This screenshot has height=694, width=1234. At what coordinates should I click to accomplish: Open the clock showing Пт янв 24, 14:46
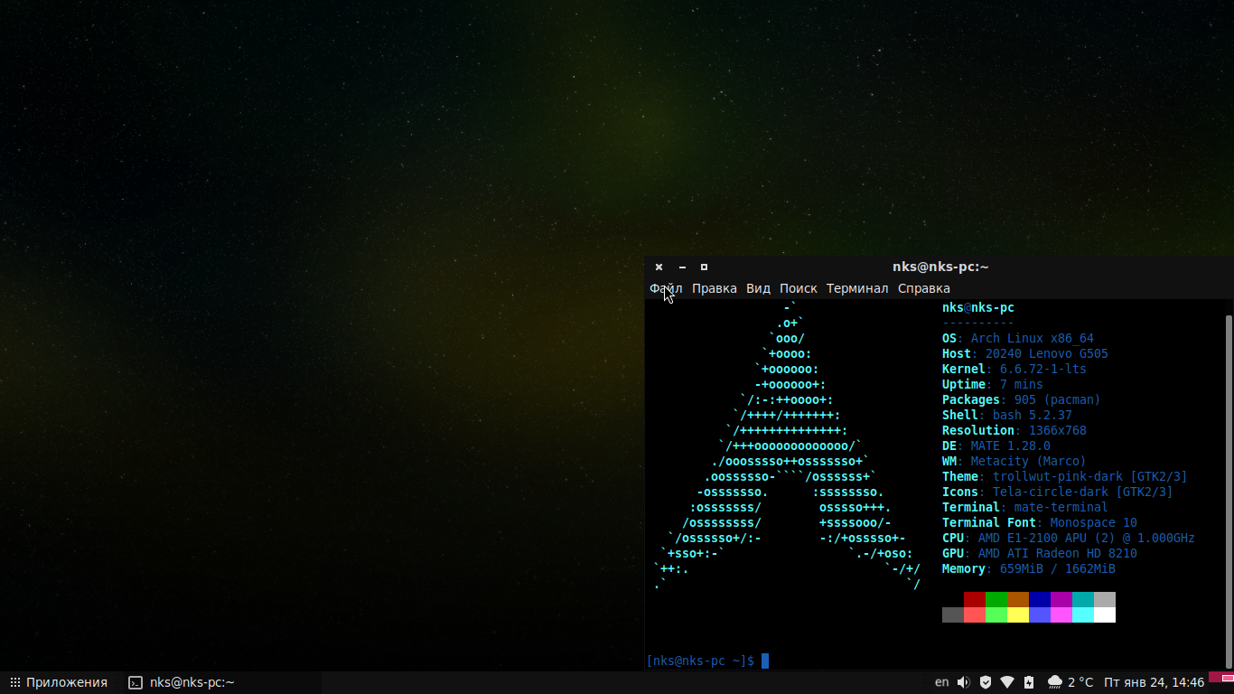point(1155,682)
